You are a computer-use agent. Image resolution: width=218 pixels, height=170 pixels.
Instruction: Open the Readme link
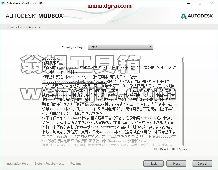(x=76, y=164)
